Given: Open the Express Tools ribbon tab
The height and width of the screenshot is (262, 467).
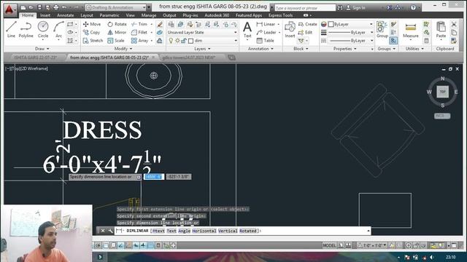Looking at the screenshot, I should (x=280, y=15).
